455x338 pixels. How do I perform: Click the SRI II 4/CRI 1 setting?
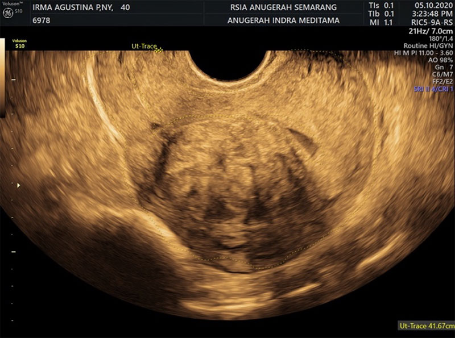(x=433, y=89)
